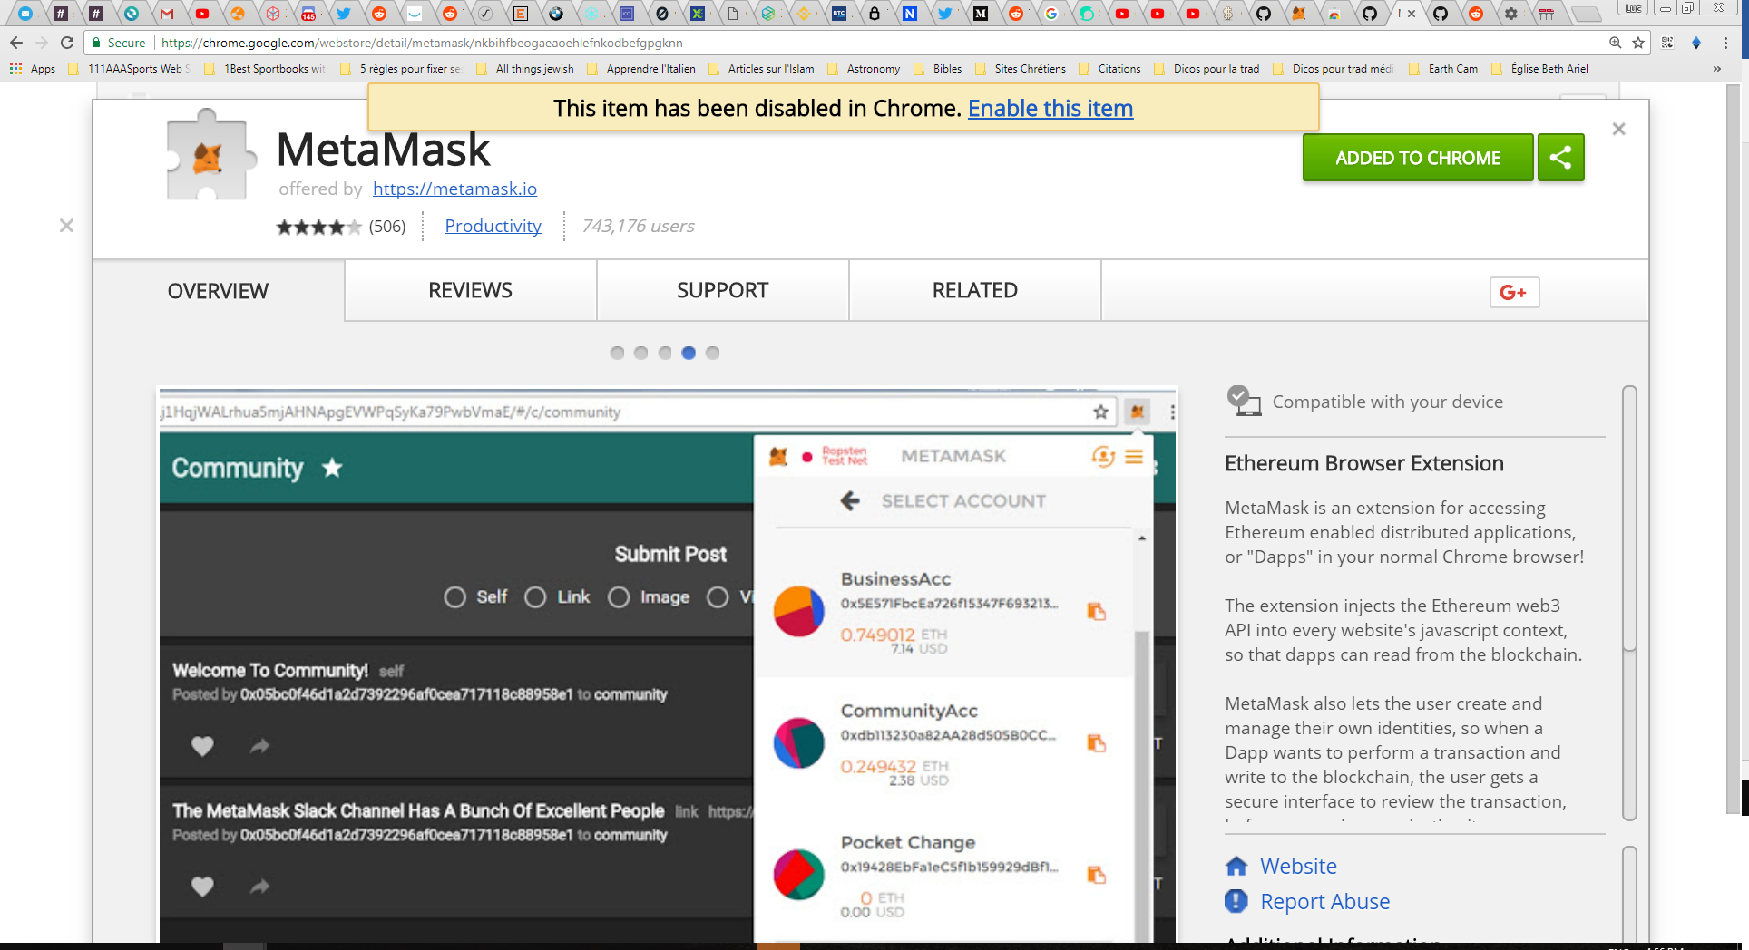
Task: Open the https://metamask.io offered-by link
Action: coord(454,189)
